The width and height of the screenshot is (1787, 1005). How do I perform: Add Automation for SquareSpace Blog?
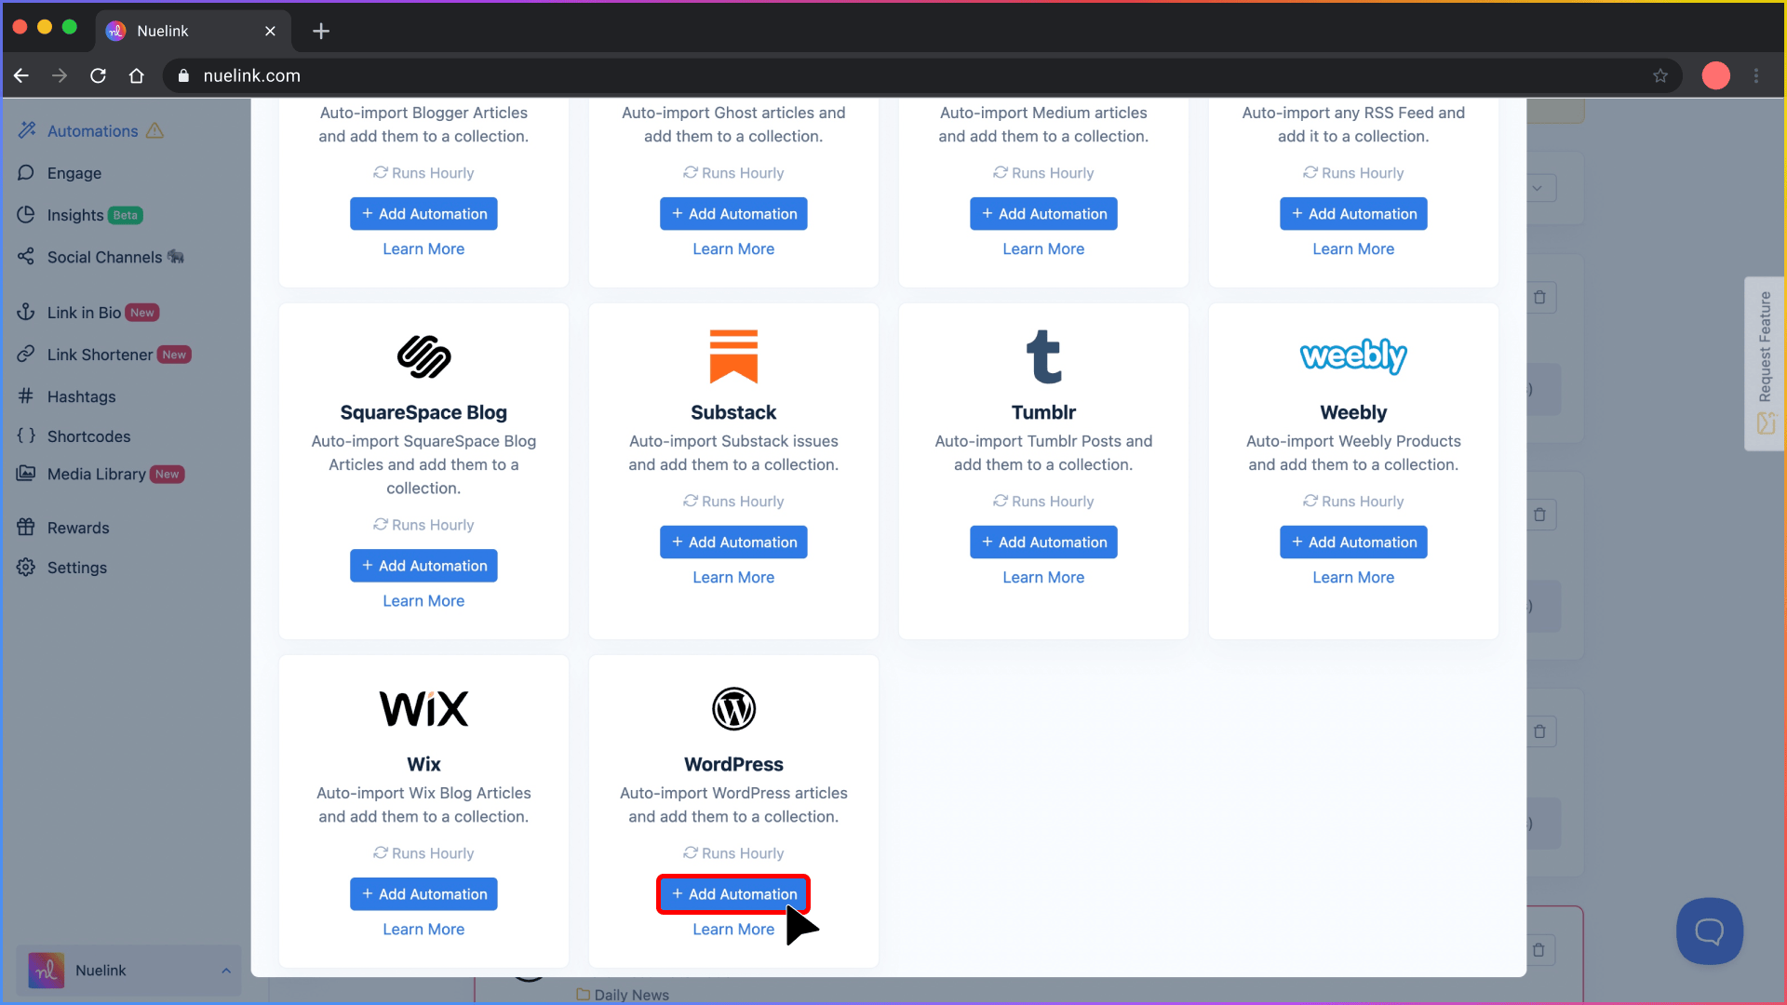pos(423,566)
